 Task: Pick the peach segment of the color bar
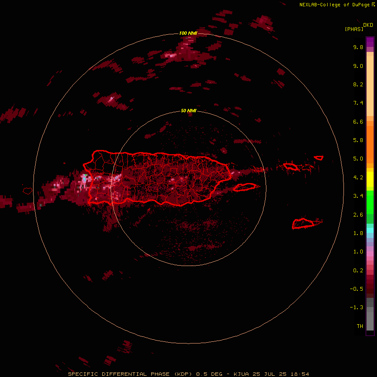click(370, 85)
